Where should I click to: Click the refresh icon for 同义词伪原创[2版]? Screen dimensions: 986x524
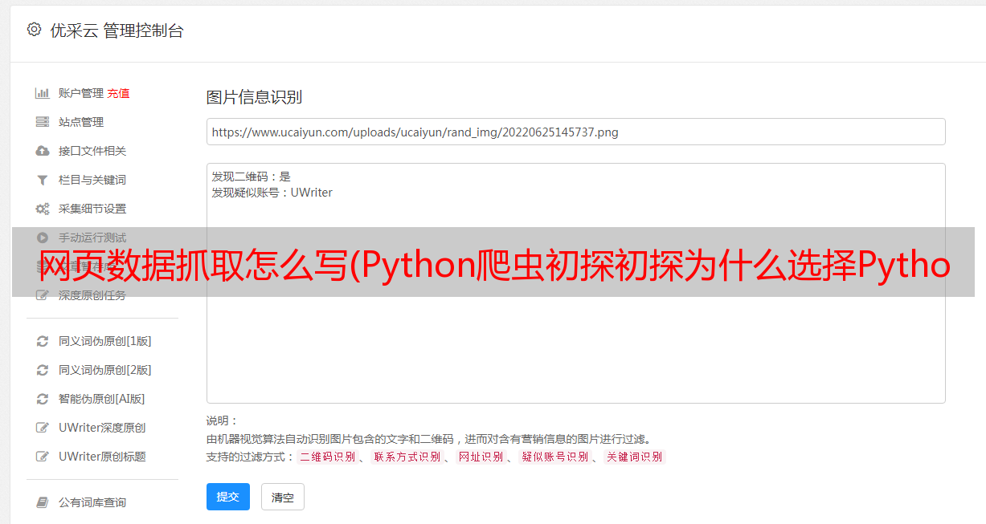[x=43, y=370]
